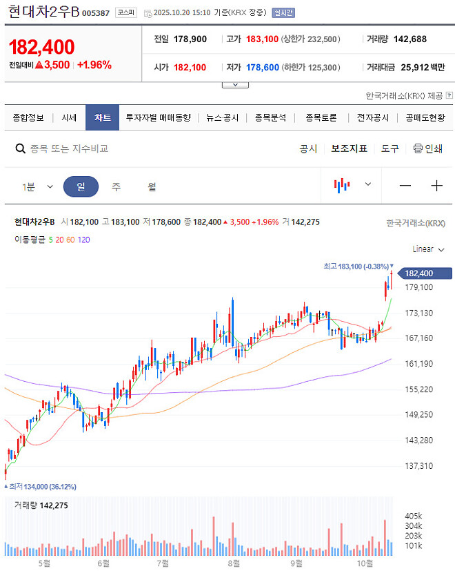Open the 도구 tools option
455x571 pixels.
[x=390, y=148]
